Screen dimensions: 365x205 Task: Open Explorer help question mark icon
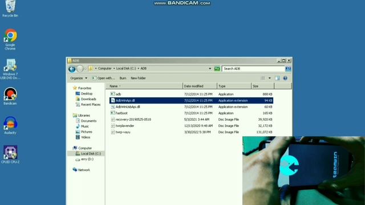point(285,78)
